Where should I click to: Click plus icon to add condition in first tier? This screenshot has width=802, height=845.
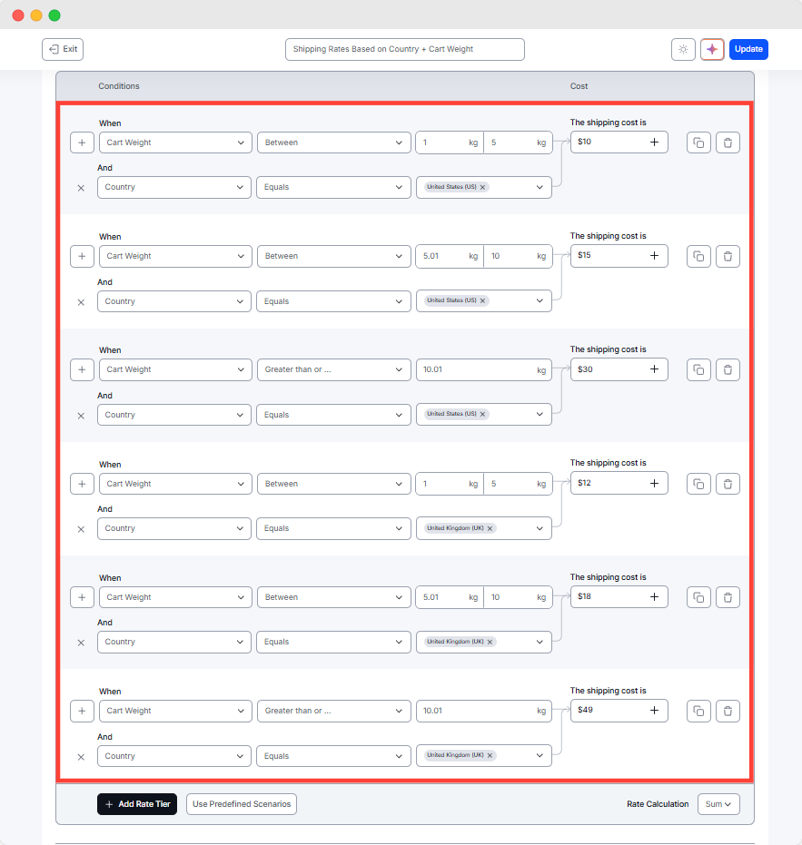coord(82,142)
